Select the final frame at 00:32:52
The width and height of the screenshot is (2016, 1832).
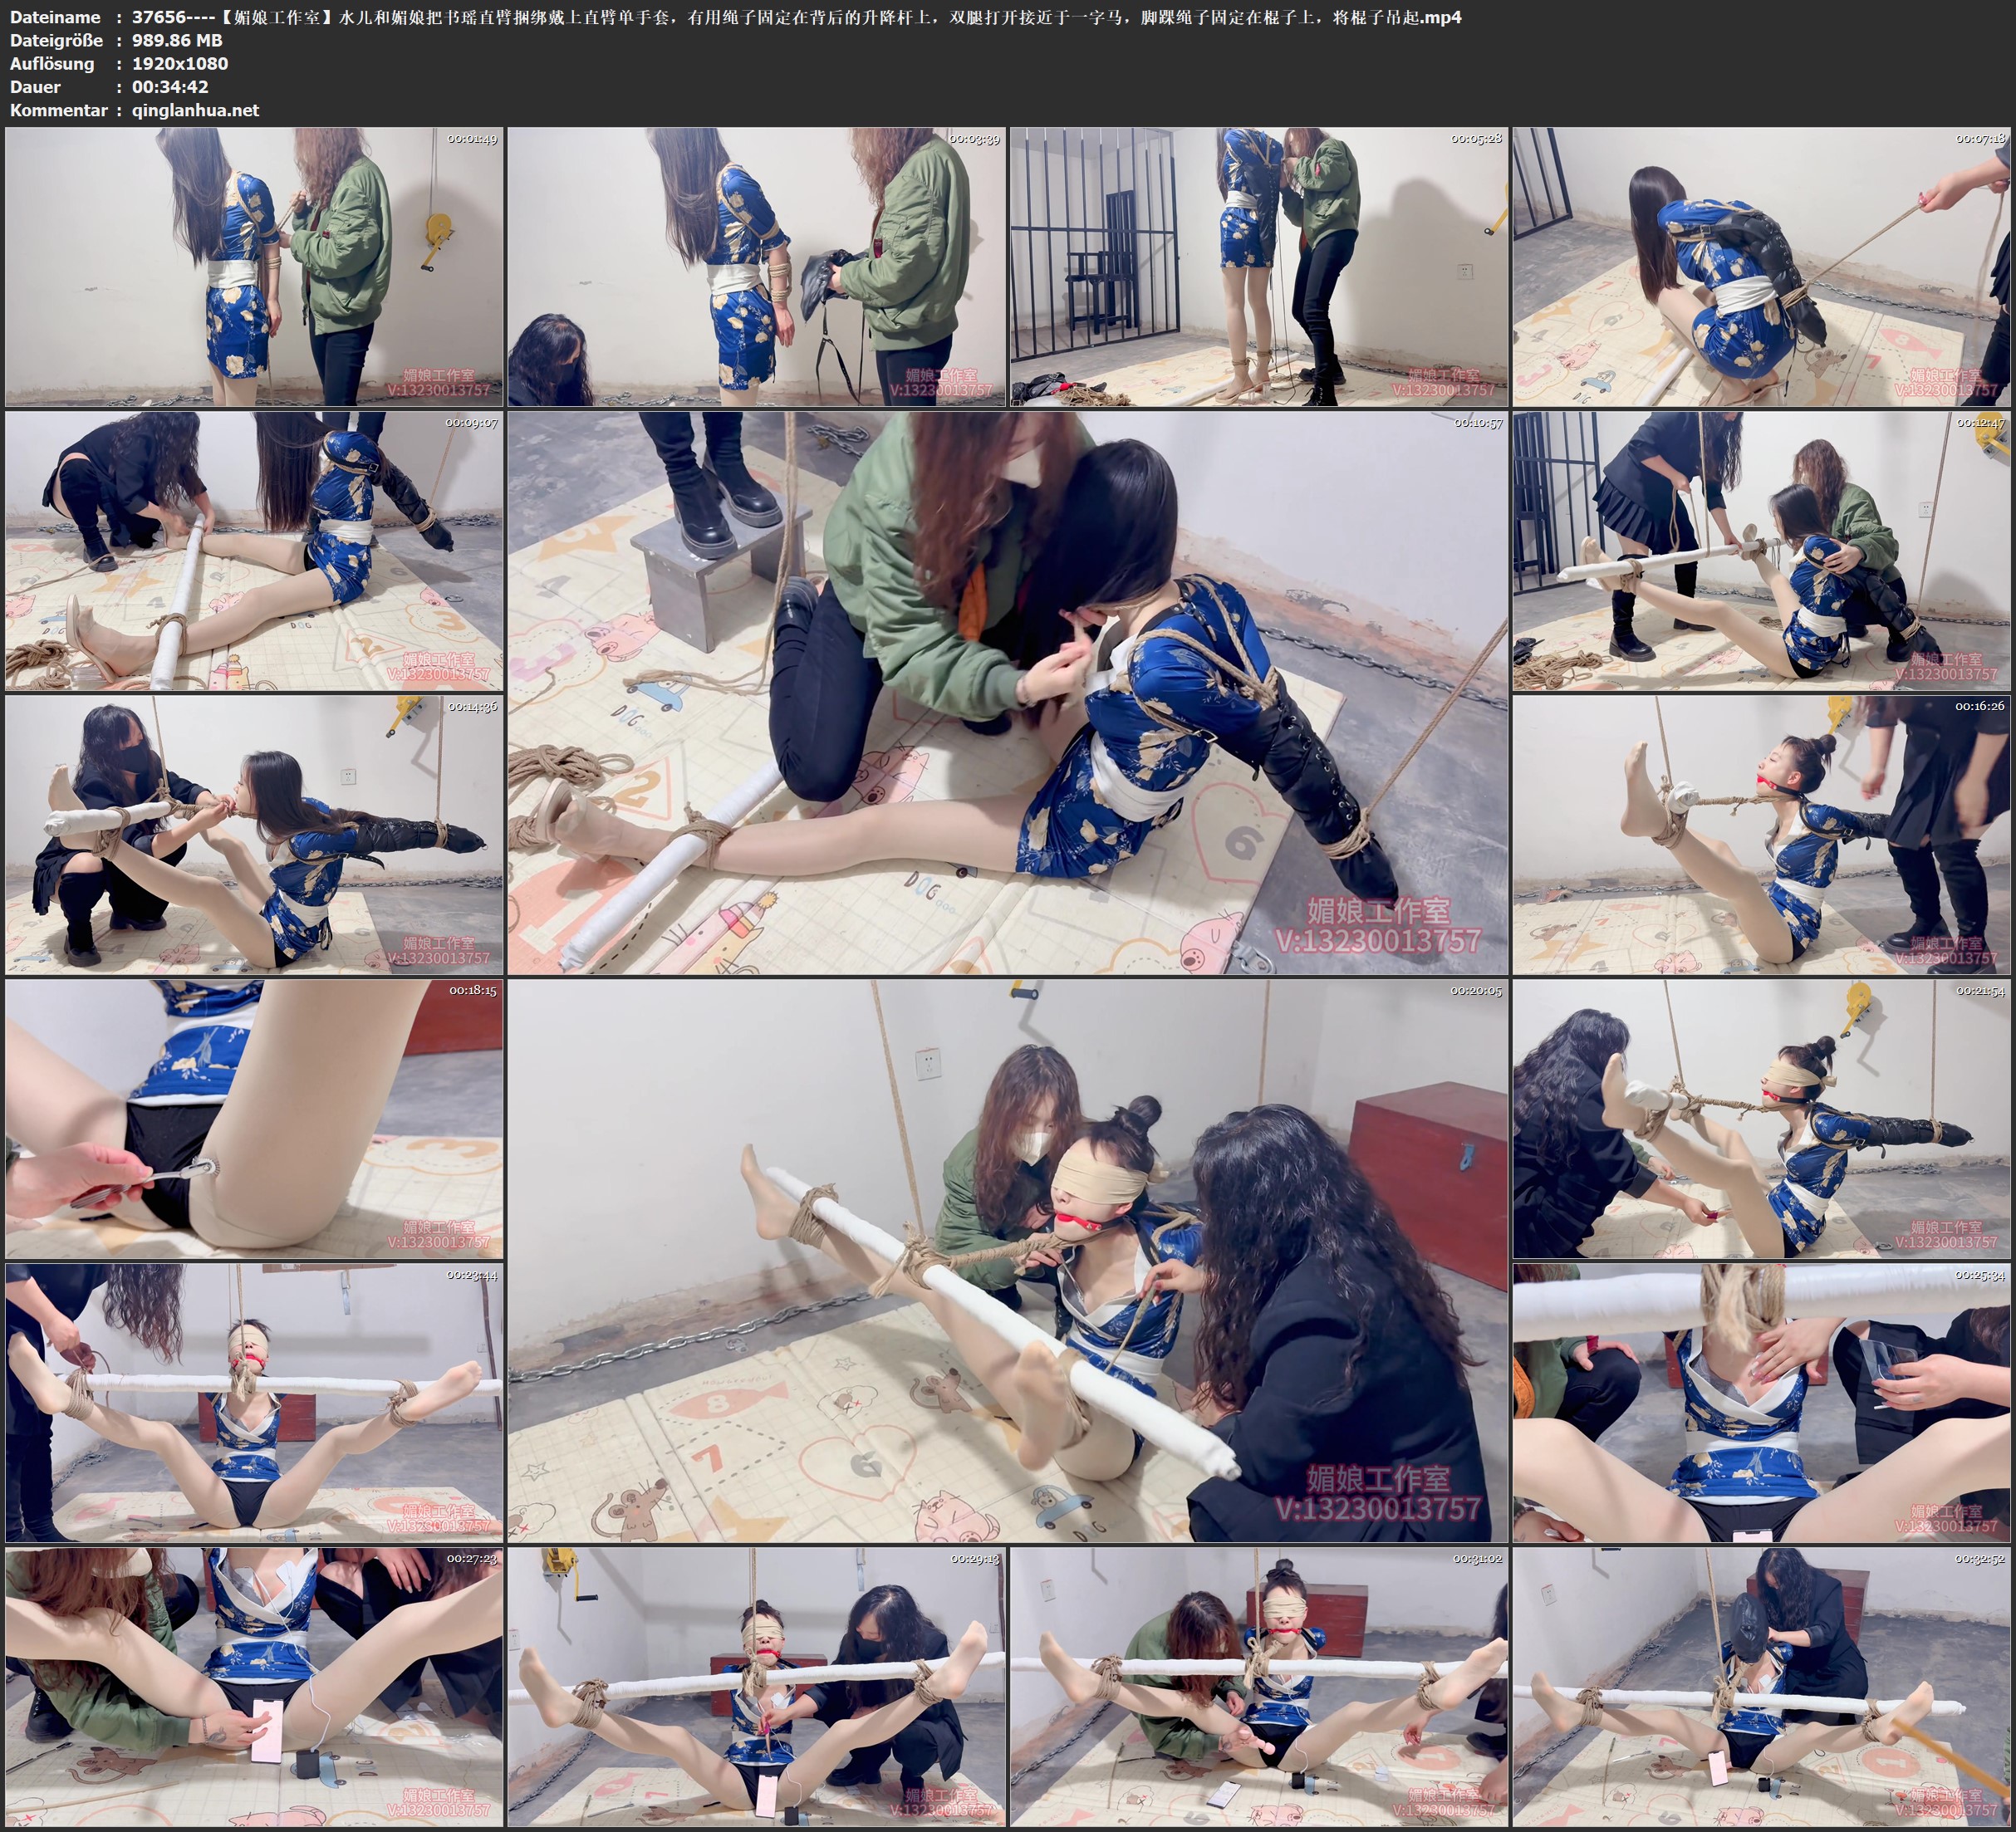[x=1760, y=1686]
